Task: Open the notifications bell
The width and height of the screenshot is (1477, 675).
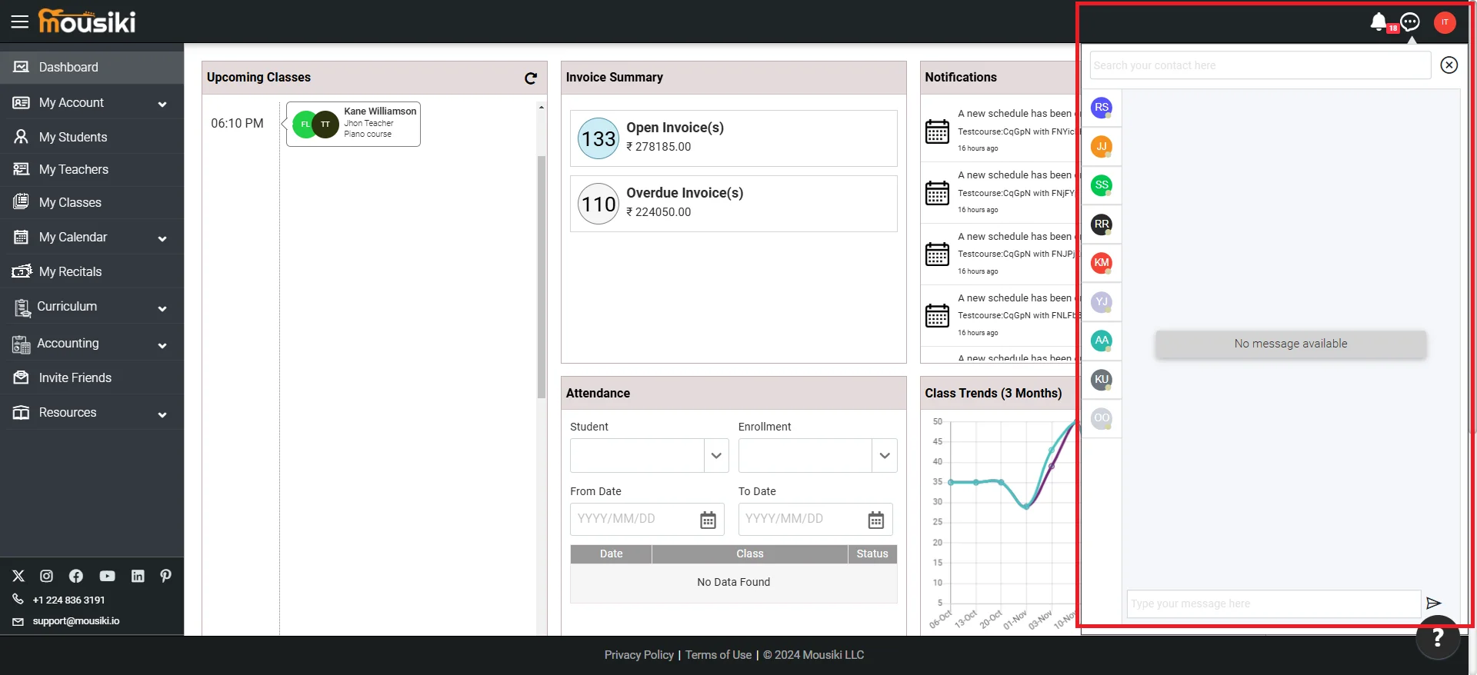Action: pyautogui.click(x=1379, y=22)
